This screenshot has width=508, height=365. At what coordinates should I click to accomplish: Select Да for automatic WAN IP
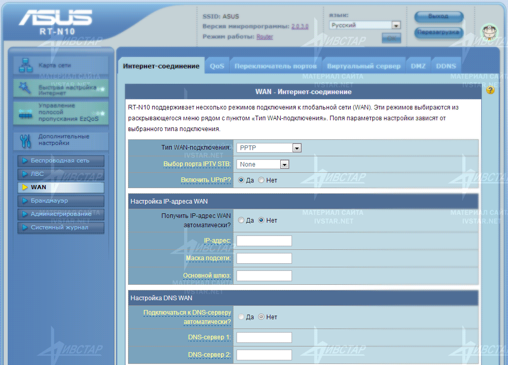(241, 220)
